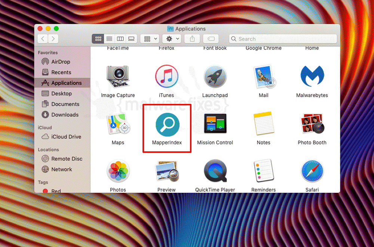Select the Preview app icon
The width and height of the screenshot is (374, 247).
[x=166, y=171]
